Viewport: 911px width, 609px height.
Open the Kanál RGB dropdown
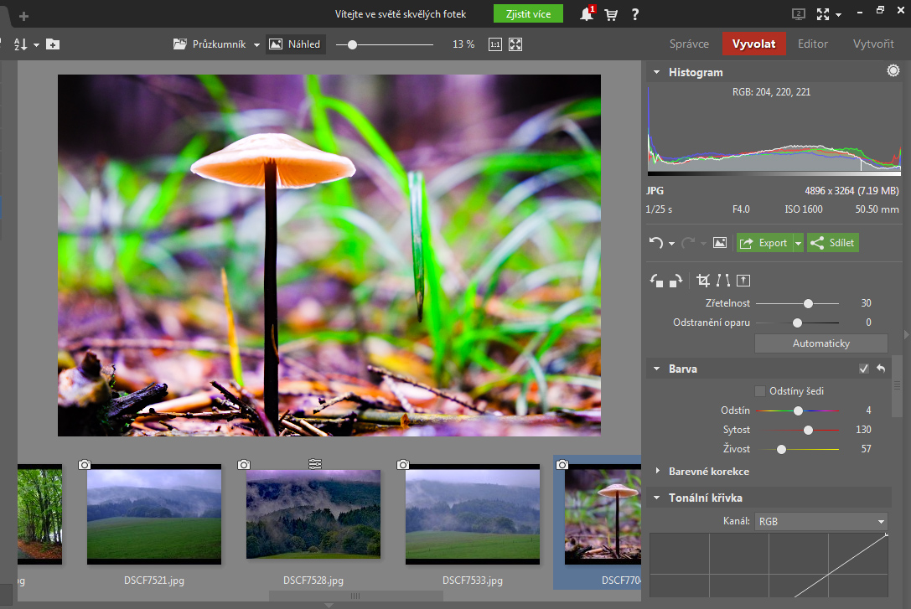(820, 521)
